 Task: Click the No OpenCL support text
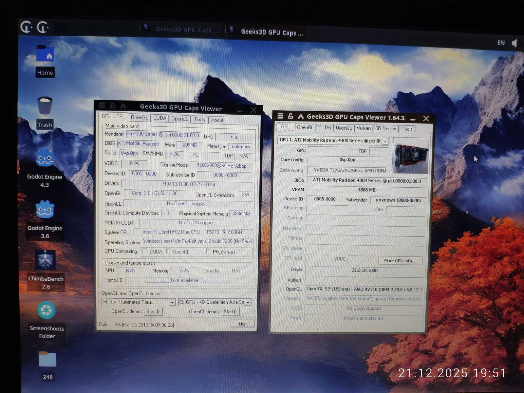coord(189,204)
